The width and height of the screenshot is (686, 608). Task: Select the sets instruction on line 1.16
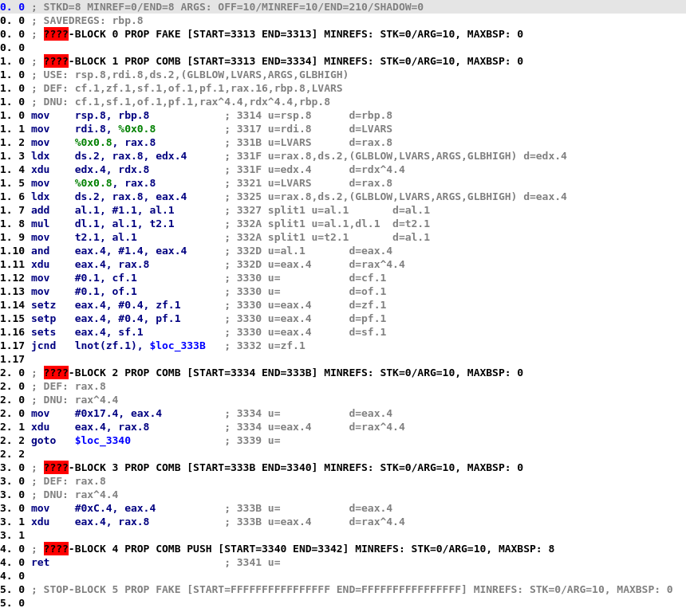coord(43,331)
